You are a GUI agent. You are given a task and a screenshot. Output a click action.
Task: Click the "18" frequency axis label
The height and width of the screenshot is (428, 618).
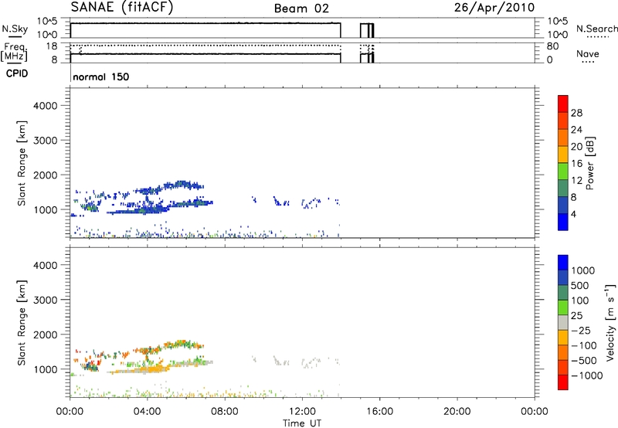coord(52,46)
